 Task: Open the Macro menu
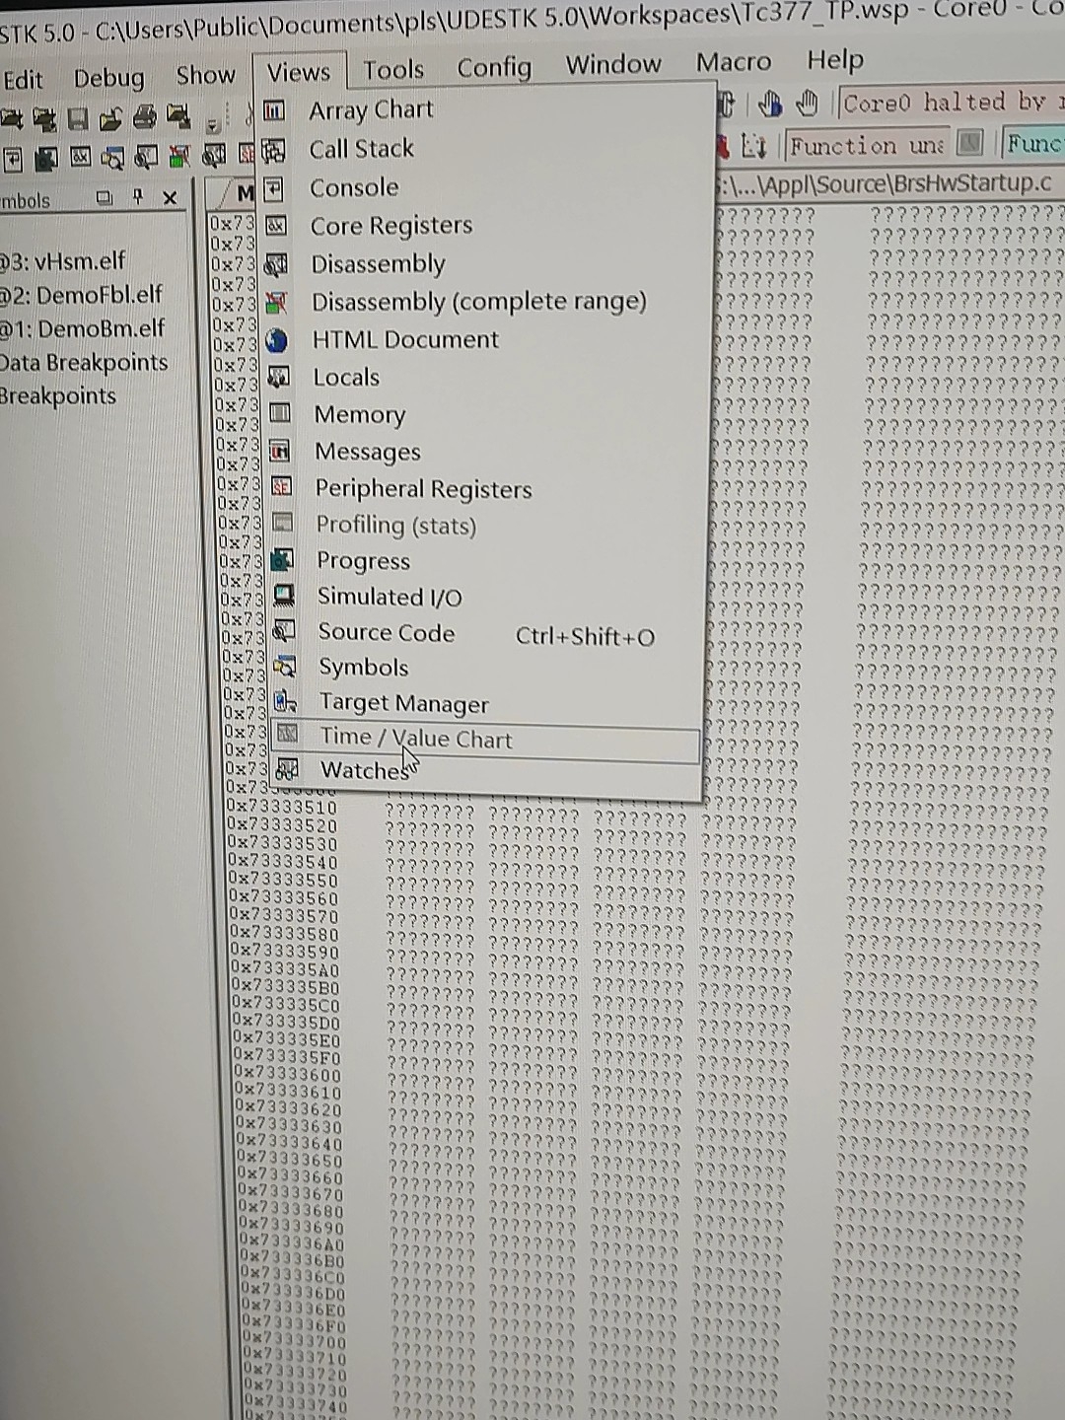[733, 63]
